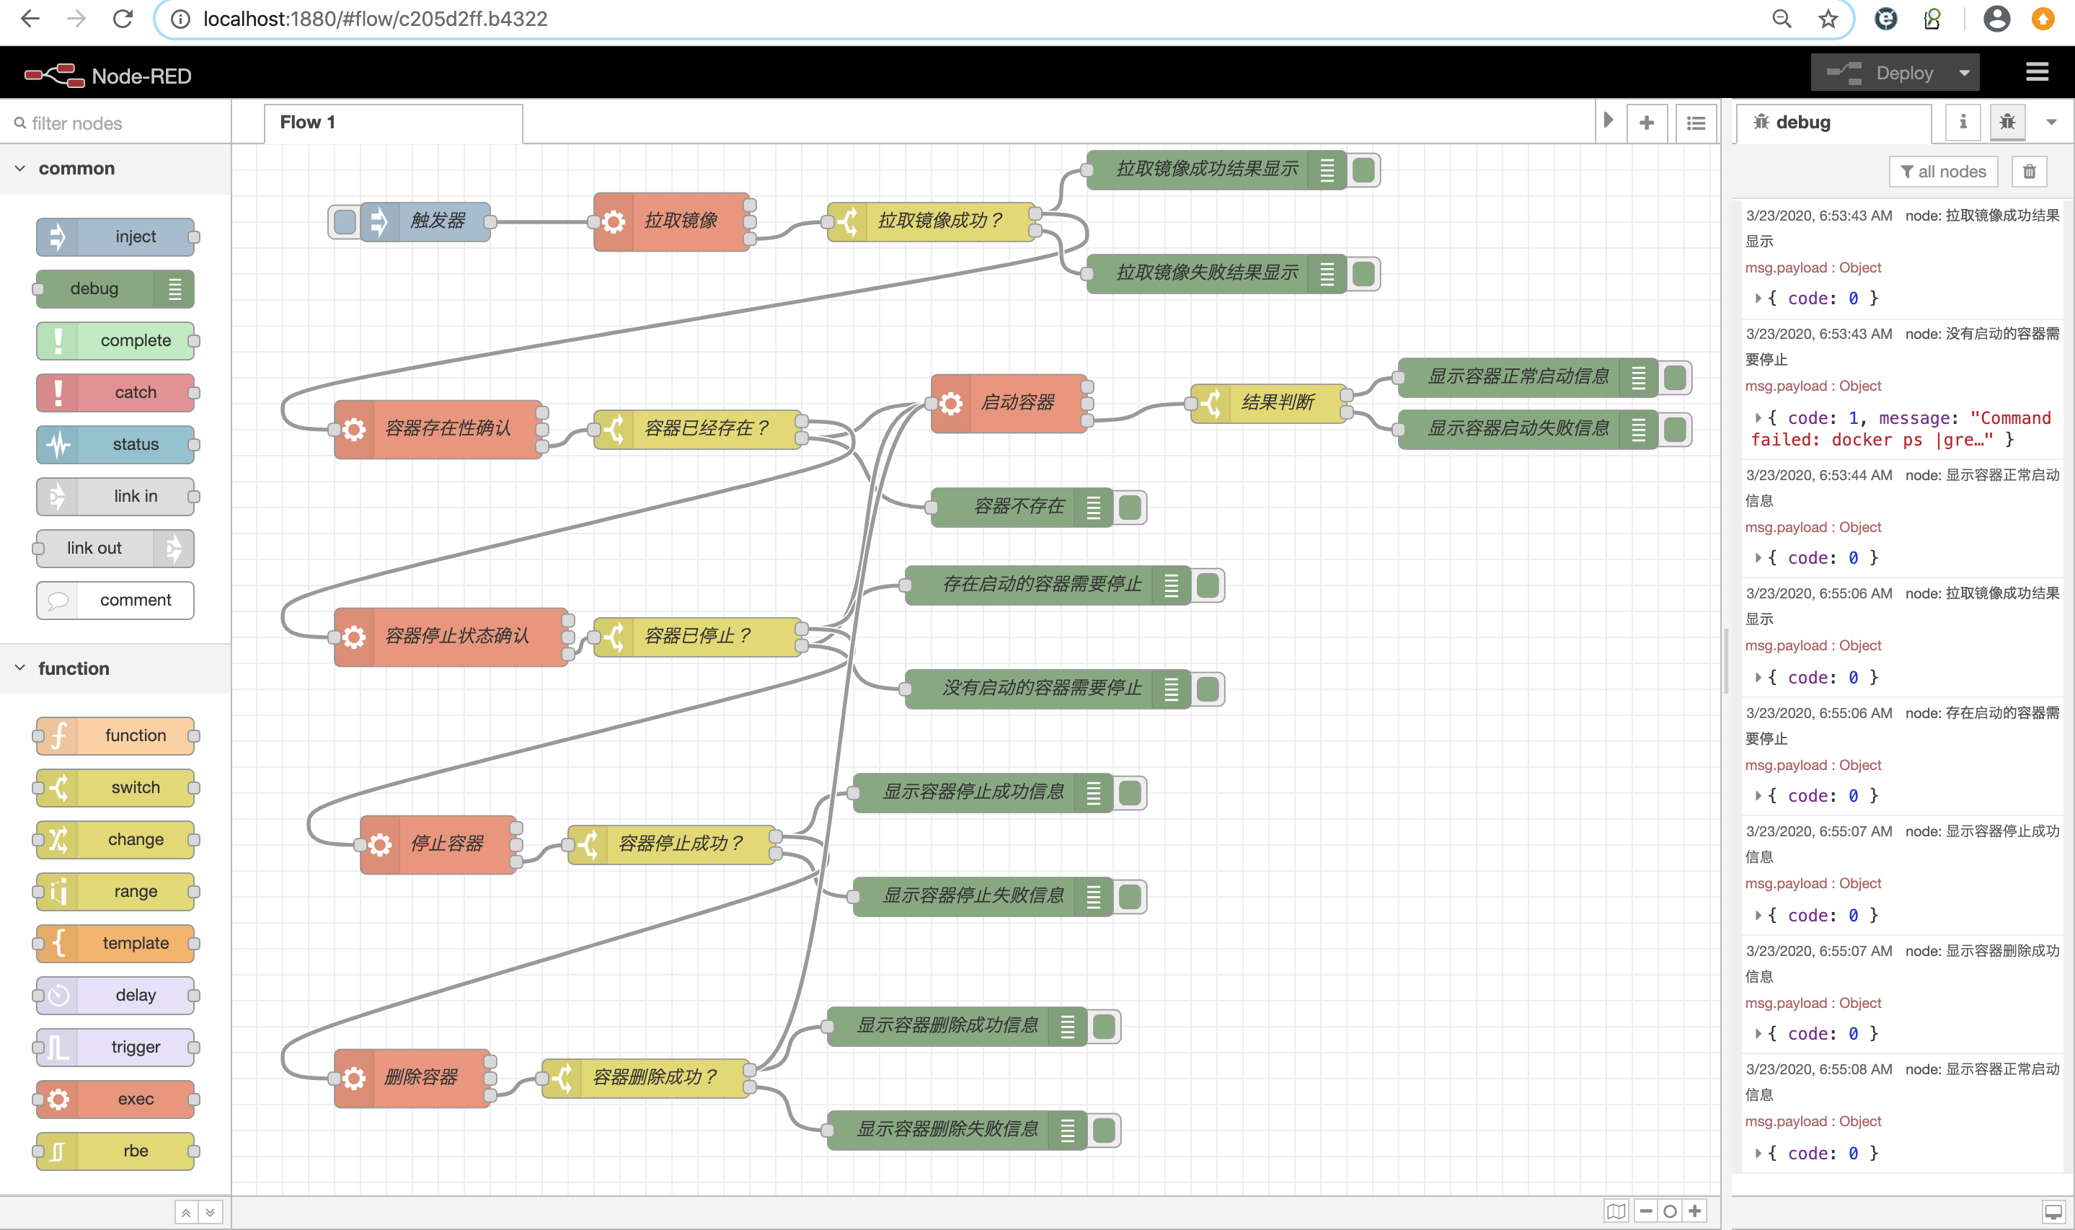Collapse the common palette section
The image size is (2075, 1230).
pos(20,167)
